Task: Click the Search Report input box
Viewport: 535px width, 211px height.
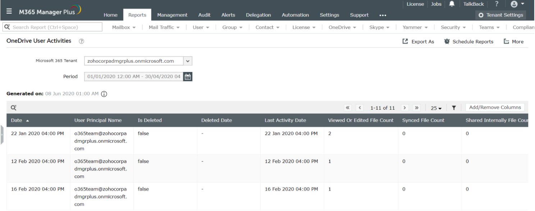Action: (x=52, y=27)
